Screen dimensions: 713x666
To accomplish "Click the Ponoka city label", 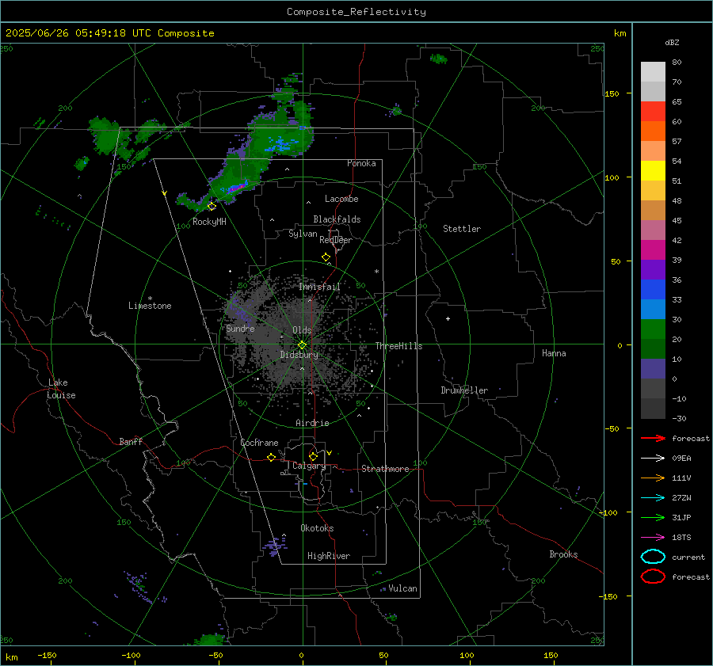I will point(361,163).
